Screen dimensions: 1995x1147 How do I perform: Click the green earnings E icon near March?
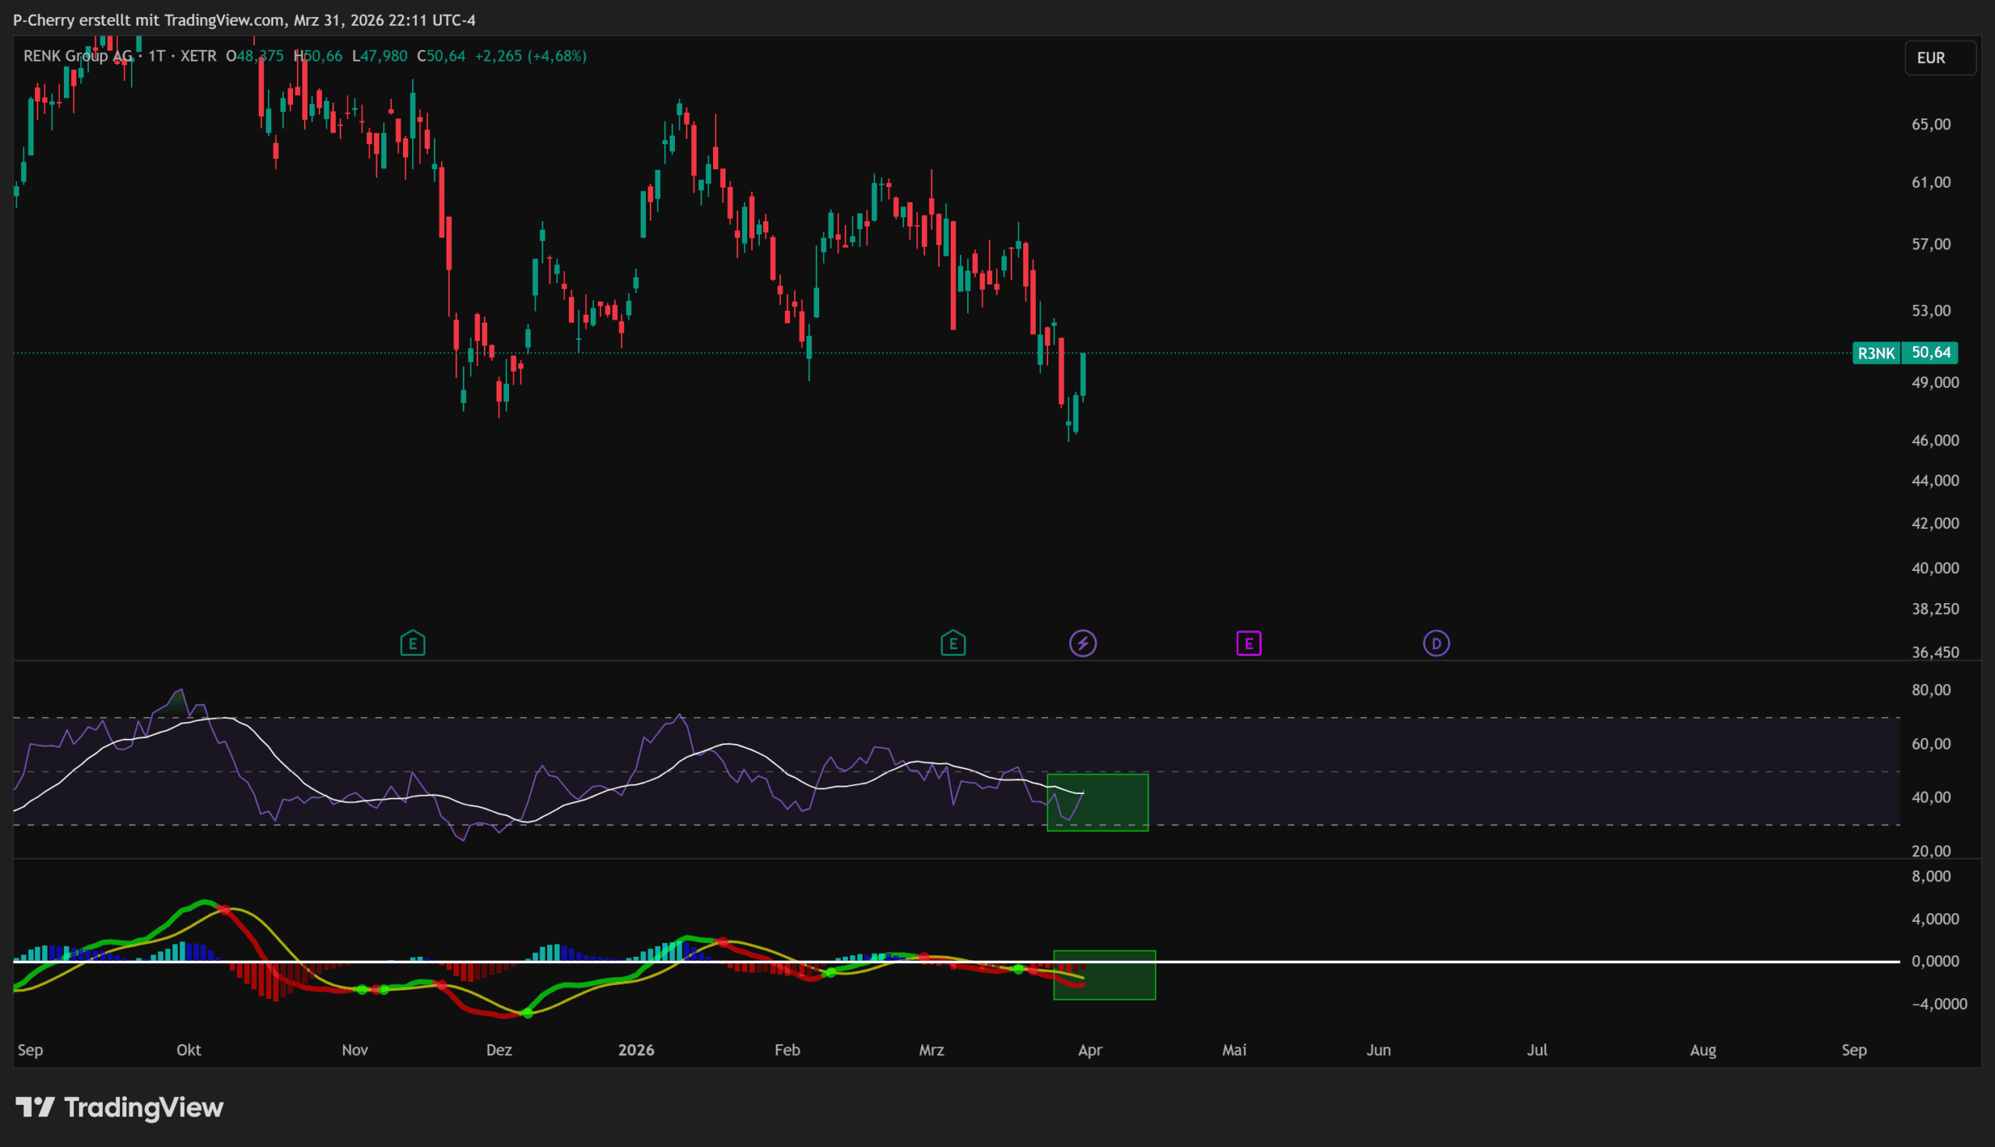point(953,644)
